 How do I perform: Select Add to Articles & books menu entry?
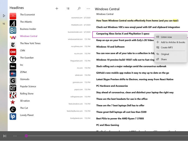pos(171,42)
